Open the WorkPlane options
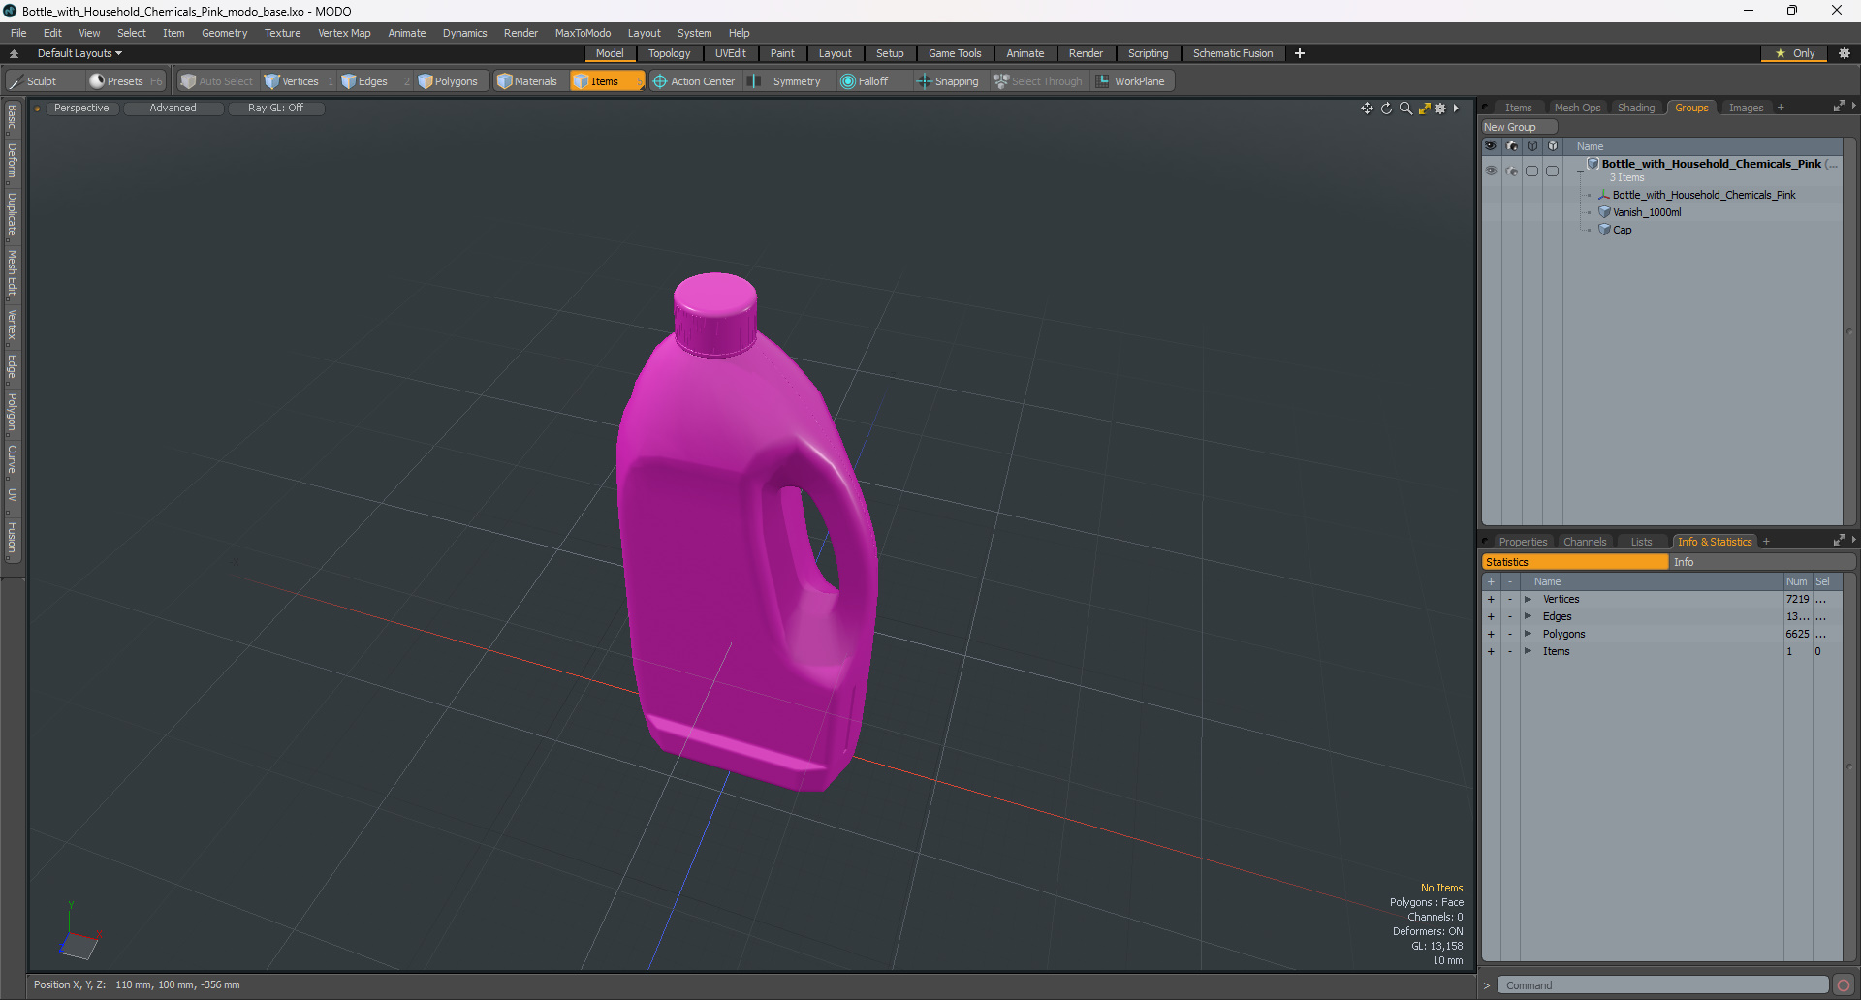1861x1000 pixels. [1132, 81]
